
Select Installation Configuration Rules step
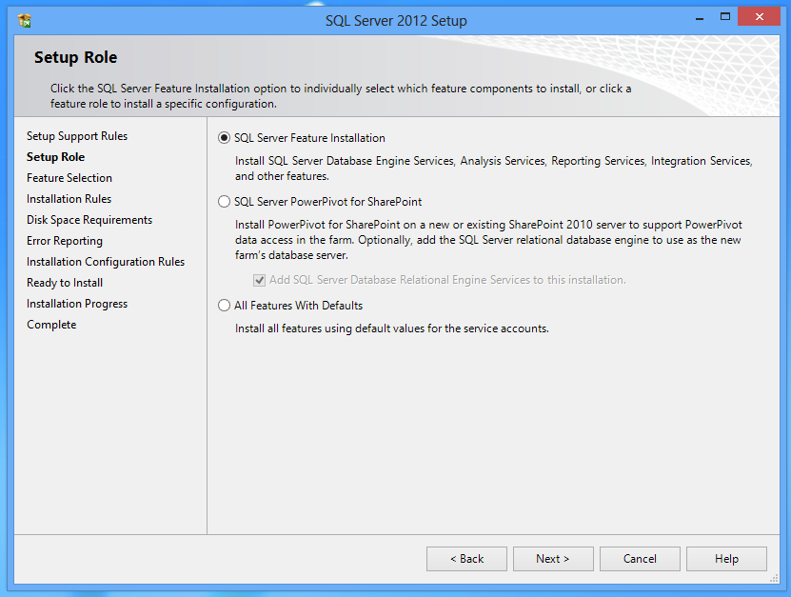pos(106,262)
